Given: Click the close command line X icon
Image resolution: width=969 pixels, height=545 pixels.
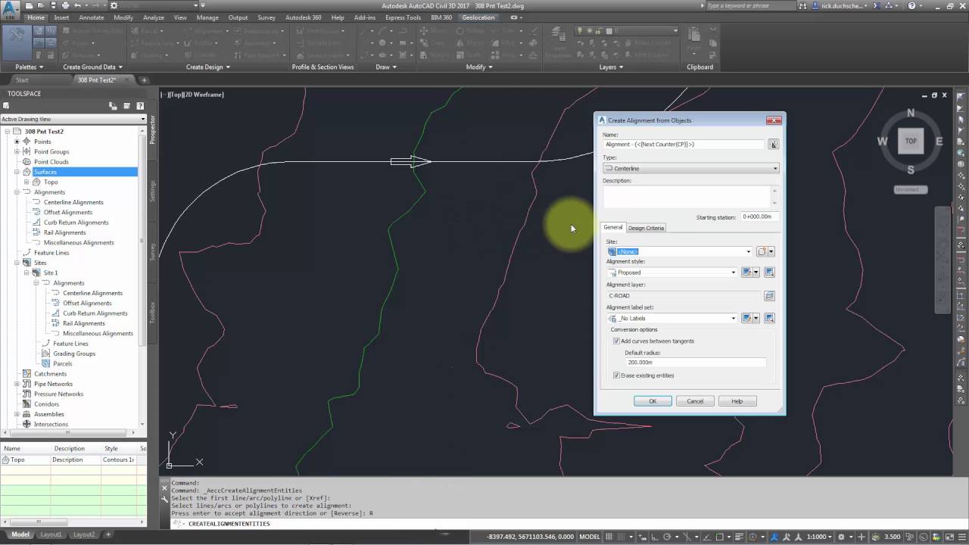Looking at the screenshot, I should [165, 488].
